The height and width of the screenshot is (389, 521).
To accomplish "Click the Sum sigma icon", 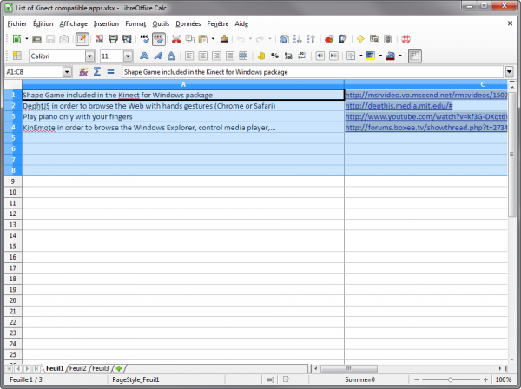I will [x=97, y=72].
